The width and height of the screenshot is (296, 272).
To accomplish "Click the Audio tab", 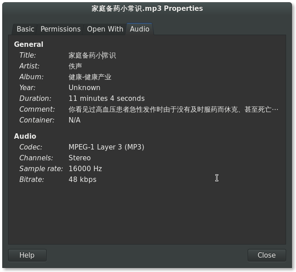I will tap(139, 29).
